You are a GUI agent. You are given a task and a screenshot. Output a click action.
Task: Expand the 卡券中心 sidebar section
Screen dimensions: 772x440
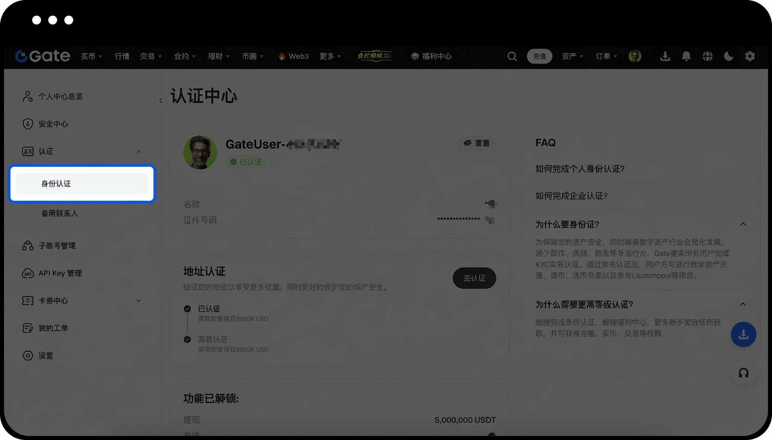138,301
